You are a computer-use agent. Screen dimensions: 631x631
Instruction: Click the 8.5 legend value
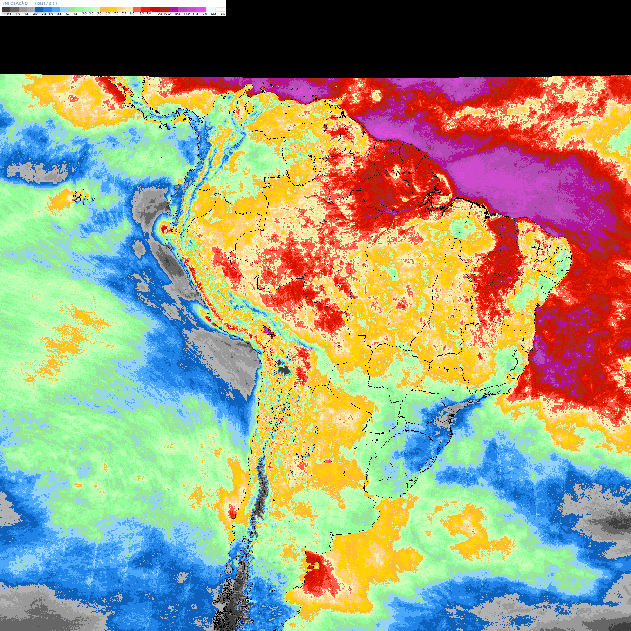coord(142,13)
